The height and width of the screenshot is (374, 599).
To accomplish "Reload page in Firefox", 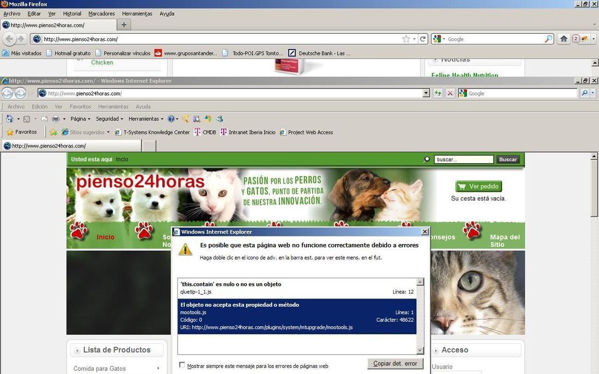I will [423, 39].
